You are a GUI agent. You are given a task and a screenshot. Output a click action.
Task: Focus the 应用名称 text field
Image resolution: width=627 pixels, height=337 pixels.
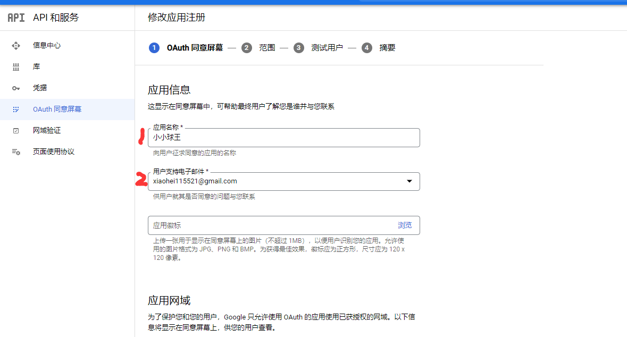pos(283,138)
